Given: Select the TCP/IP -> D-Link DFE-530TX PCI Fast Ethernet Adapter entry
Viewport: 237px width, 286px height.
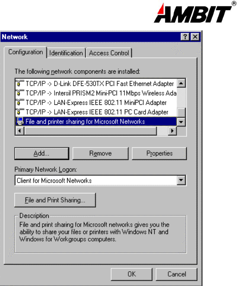Looking at the screenshot, I should click(96, 84).
